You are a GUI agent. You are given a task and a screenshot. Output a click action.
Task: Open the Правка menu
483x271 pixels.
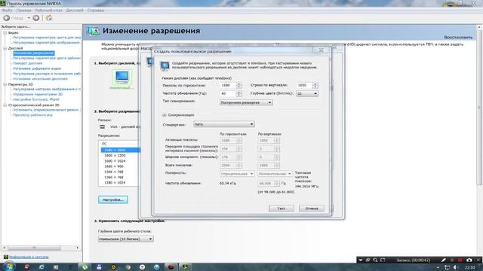[23, 11]
